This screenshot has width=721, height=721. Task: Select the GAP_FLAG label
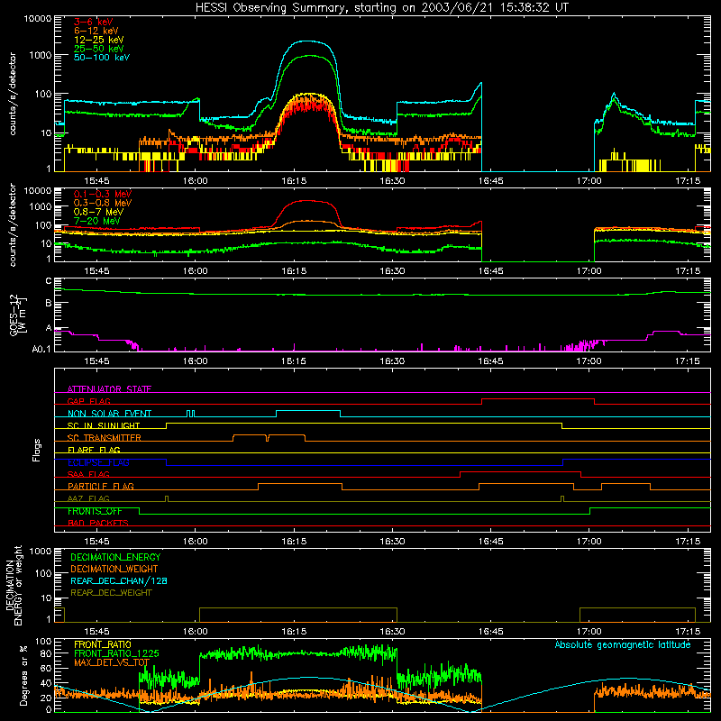tap(88, 401)
